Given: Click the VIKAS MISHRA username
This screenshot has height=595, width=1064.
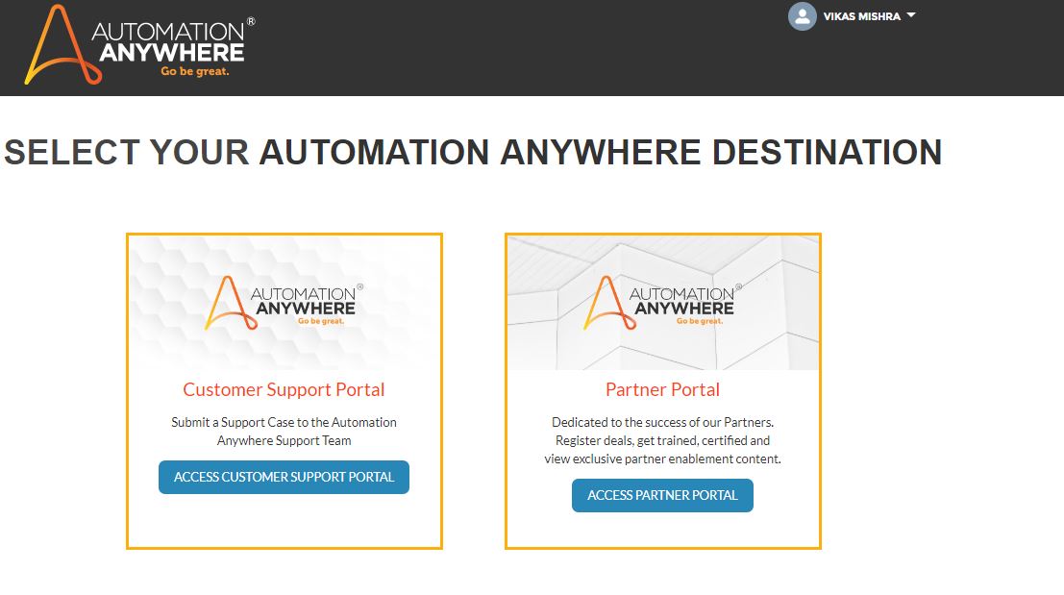Looking at the screenshot, I should pyautogui.click(x=862, y=16).
